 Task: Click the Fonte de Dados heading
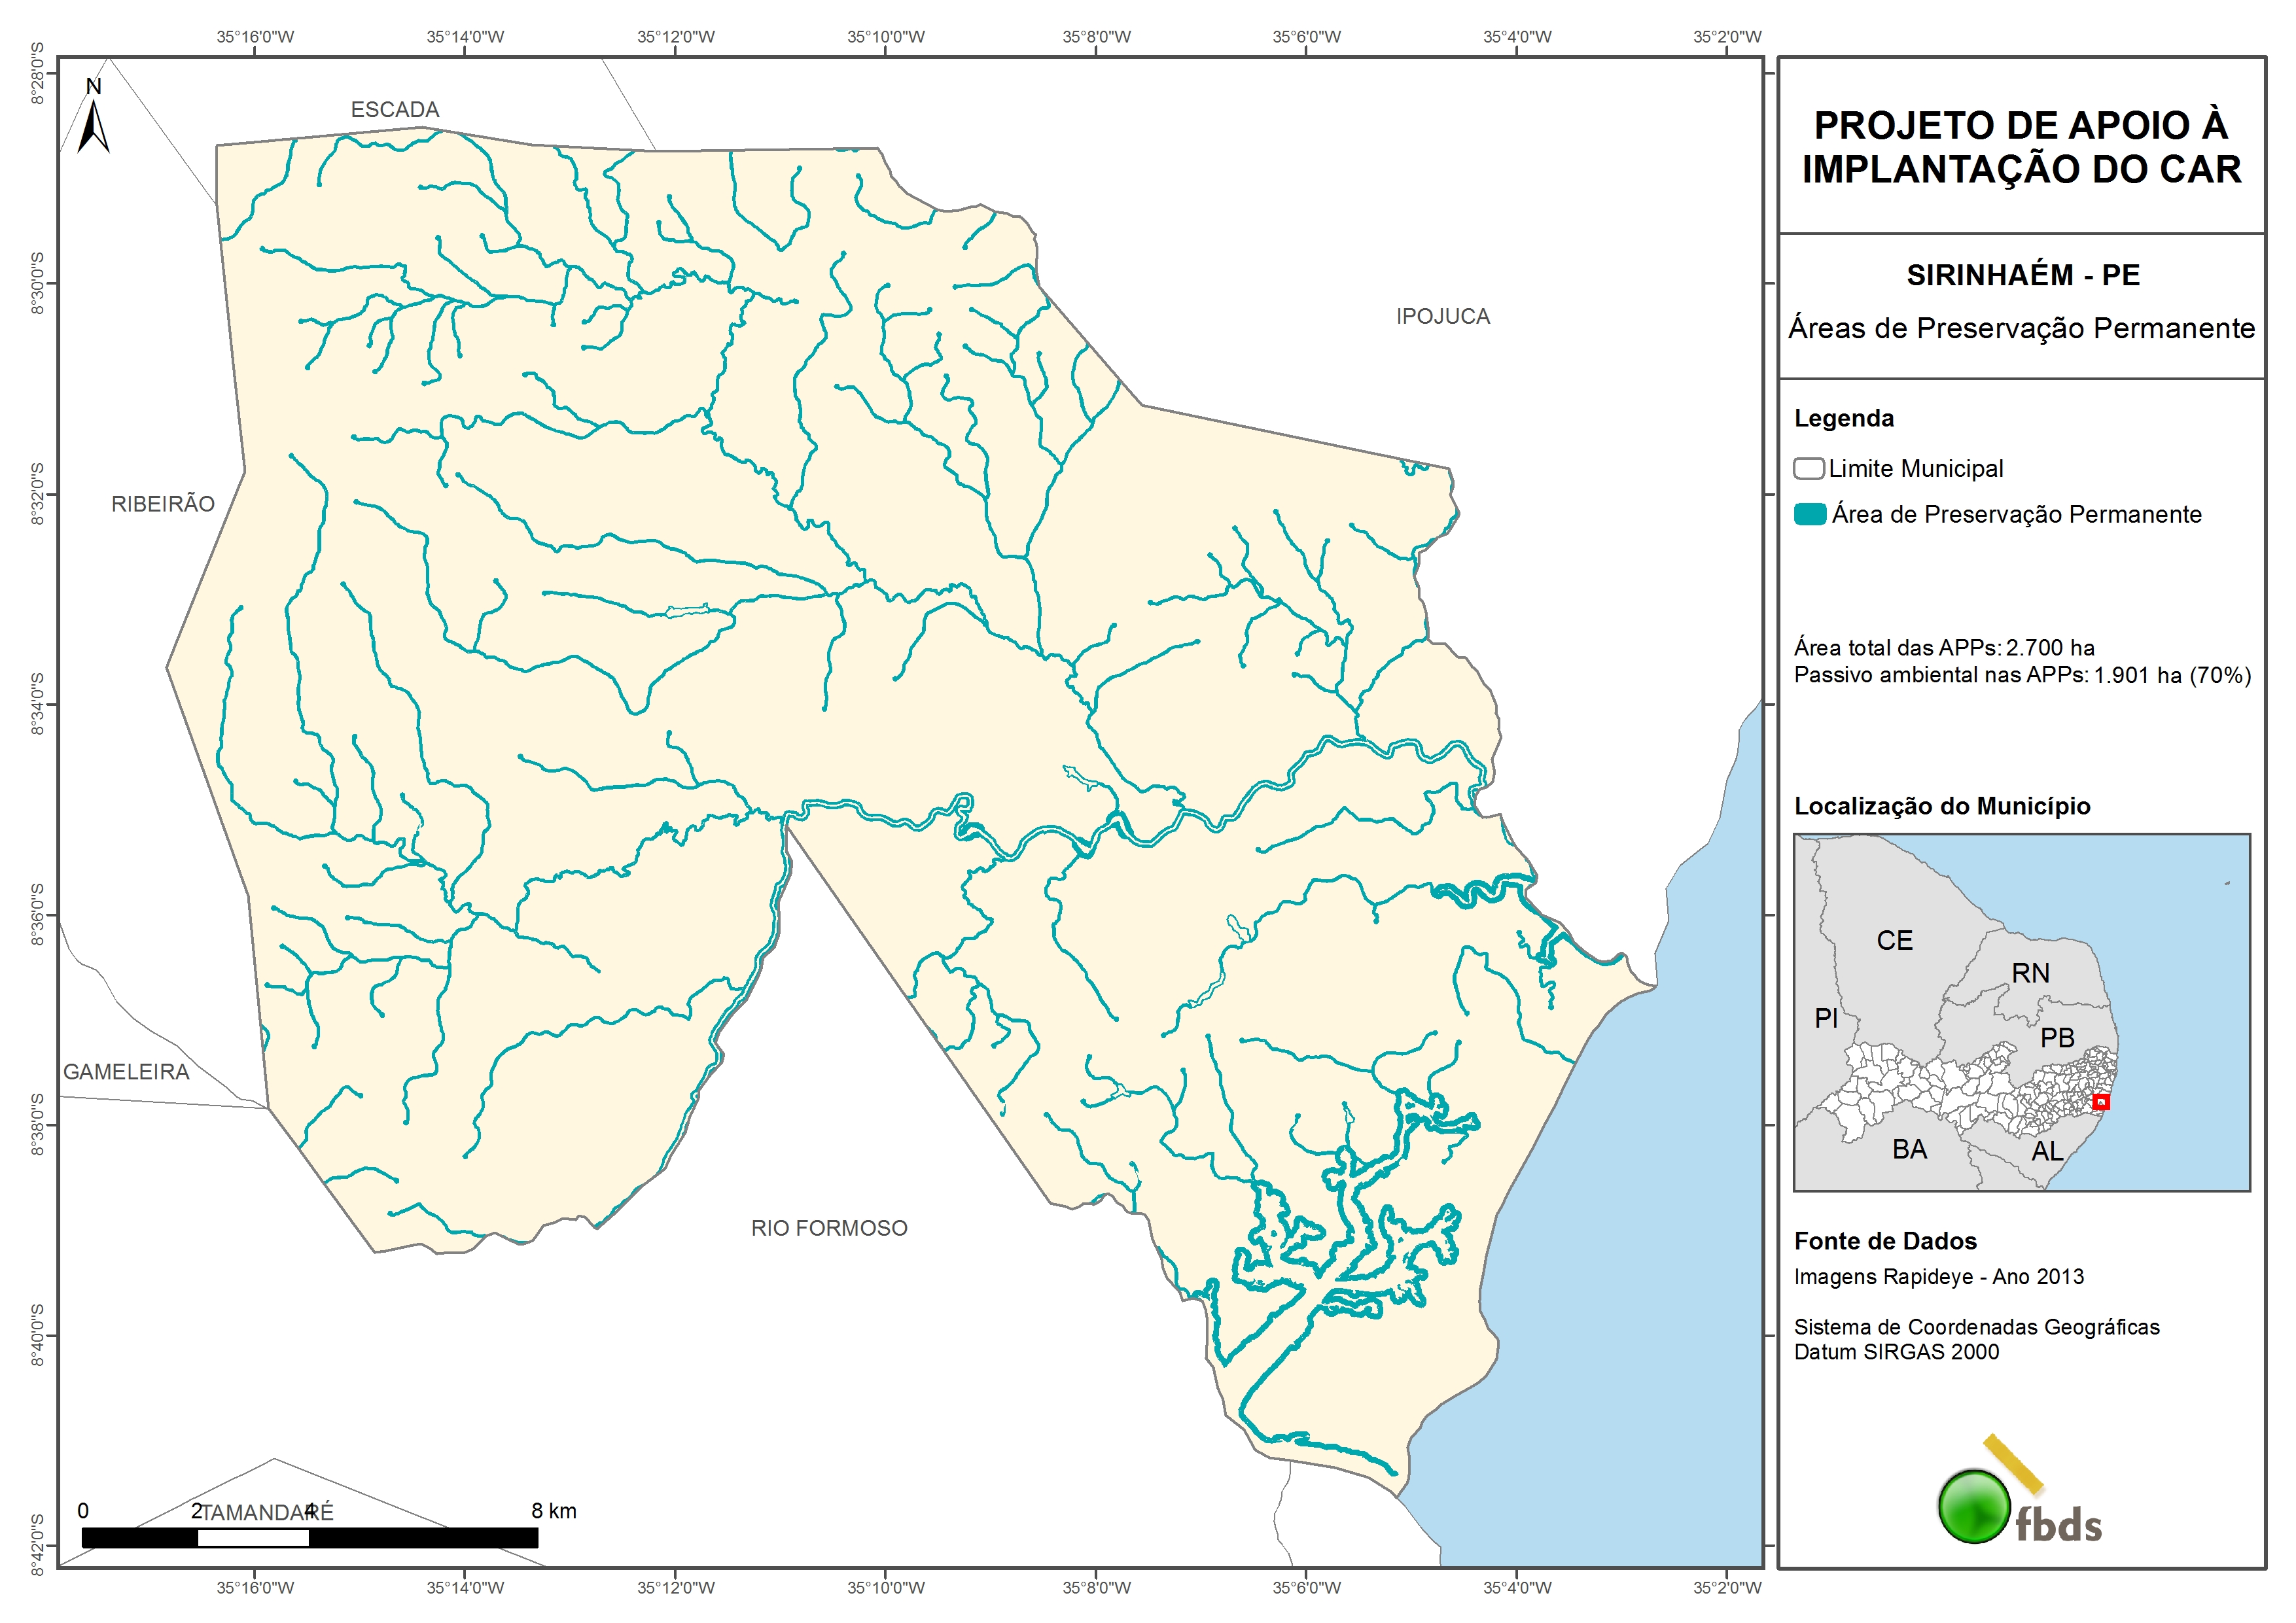1885,1241
